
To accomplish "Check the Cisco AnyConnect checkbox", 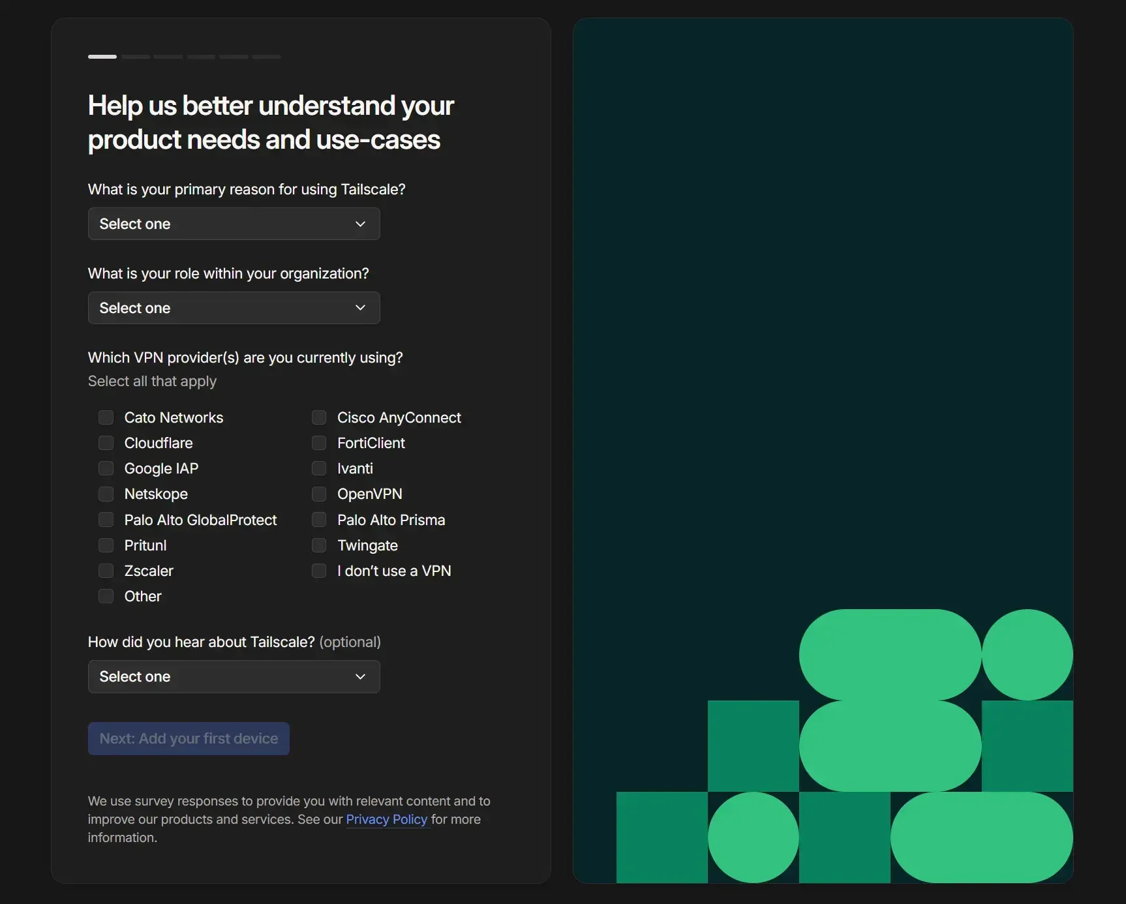I will [319, 417].
